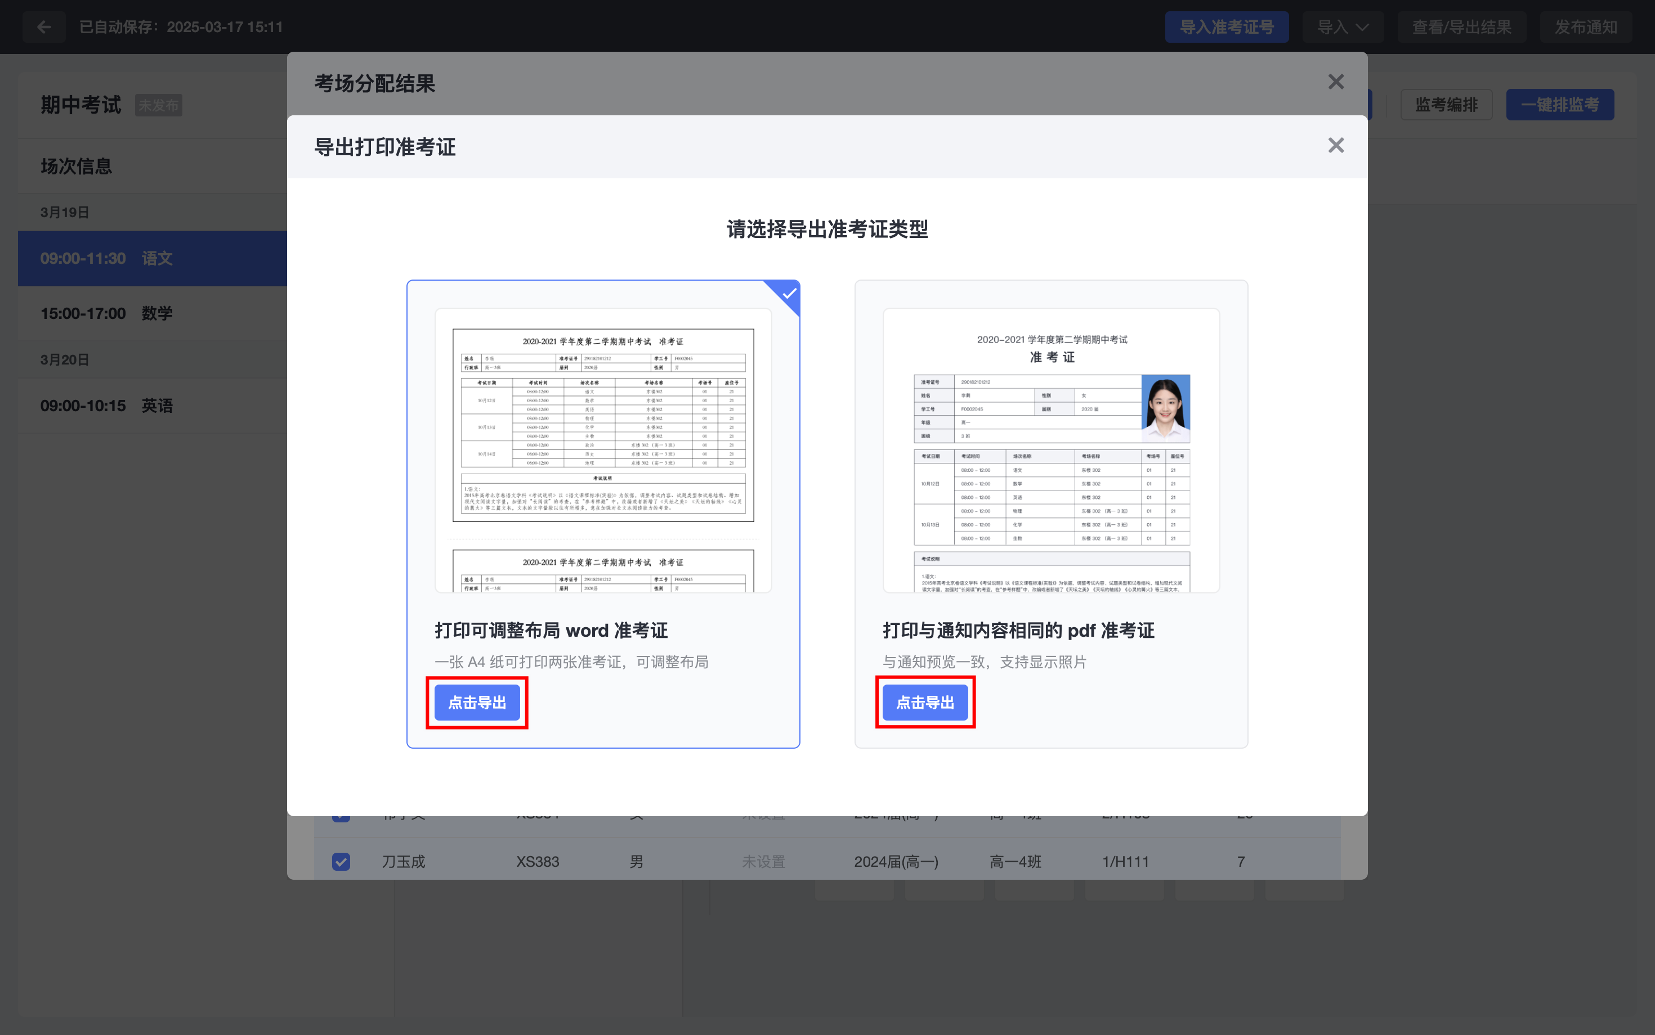The height and width of the screenshot is (1035, 1655).
Task: Close the 导出打印准考证 dialog
Action: (x=1336, y=145)
